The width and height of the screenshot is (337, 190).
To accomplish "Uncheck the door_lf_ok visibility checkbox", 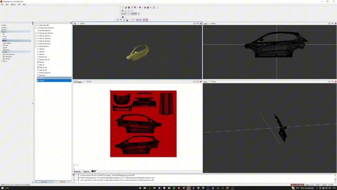I will 38,67.
